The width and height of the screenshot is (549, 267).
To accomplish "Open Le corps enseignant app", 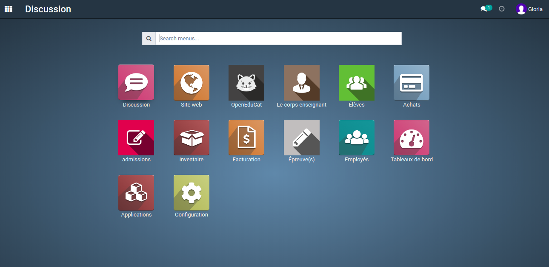I will pos(301,83).
